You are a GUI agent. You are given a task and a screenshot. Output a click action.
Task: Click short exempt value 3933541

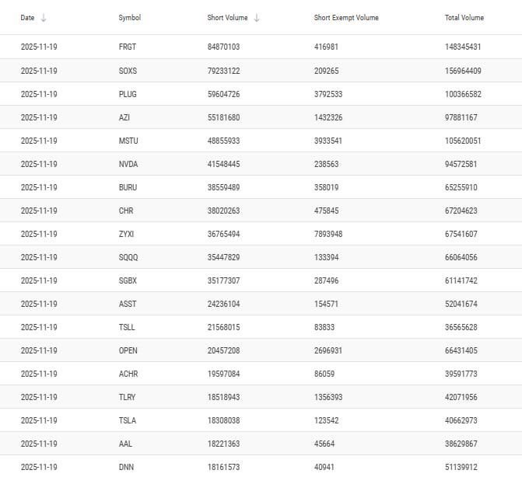tap(328, 141)
